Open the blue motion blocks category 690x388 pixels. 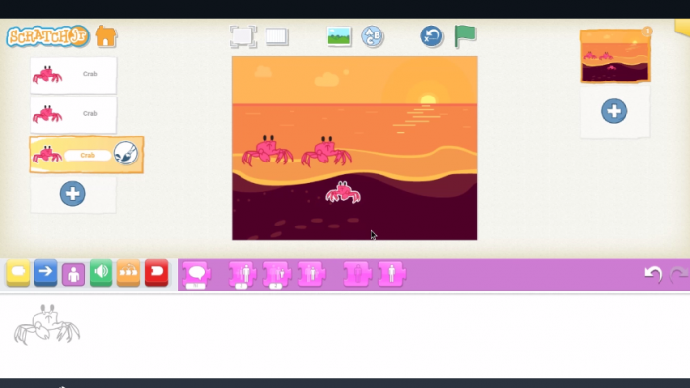pyautogui.click(x=45, y=273)
